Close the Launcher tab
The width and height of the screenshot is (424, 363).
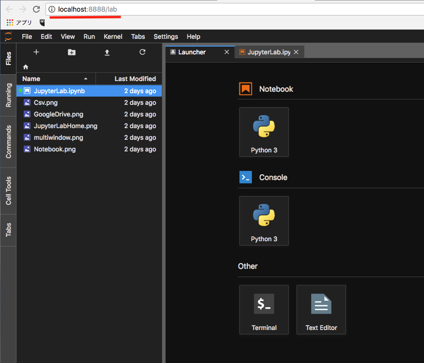pos(227,52)
